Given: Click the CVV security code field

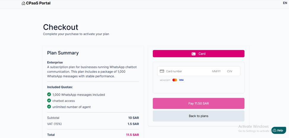Looking at the screenshot, I should [x=230, y=71].
